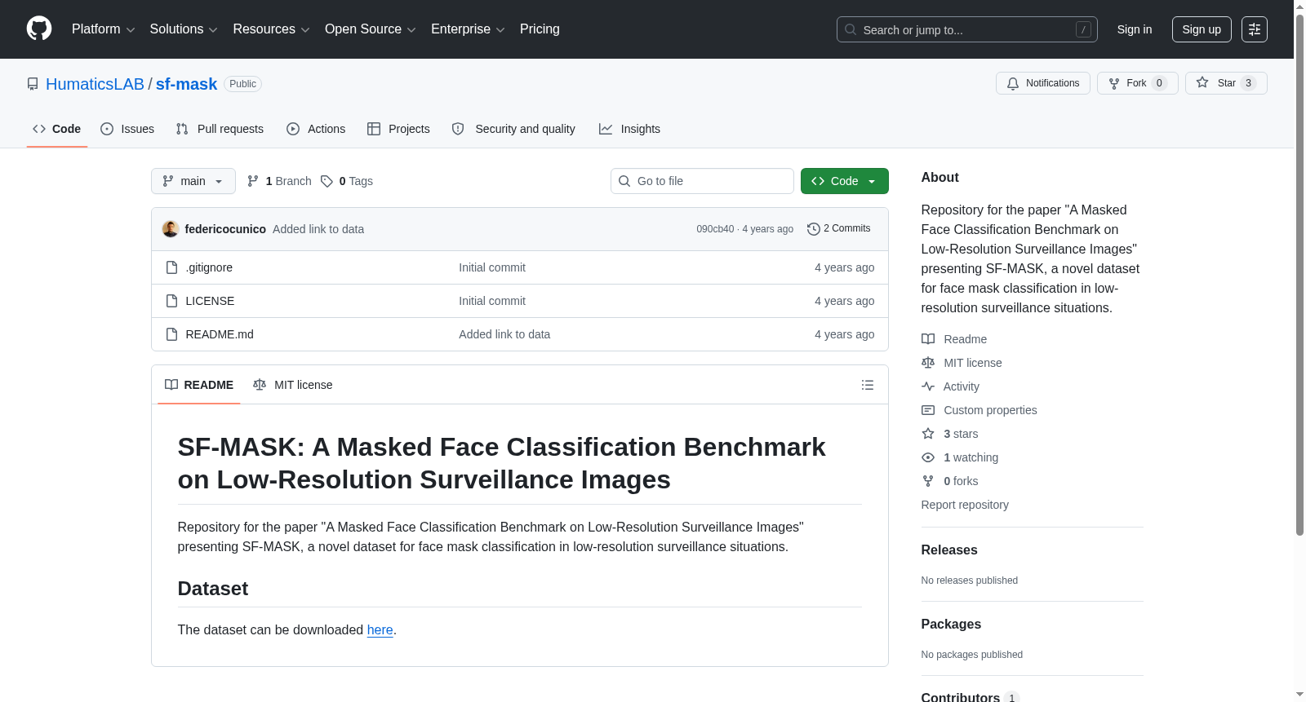Screen dimensions: 1306x702
Task: Follow the dataset download here link
Action: pyautogui.click(x=380, y=629)
